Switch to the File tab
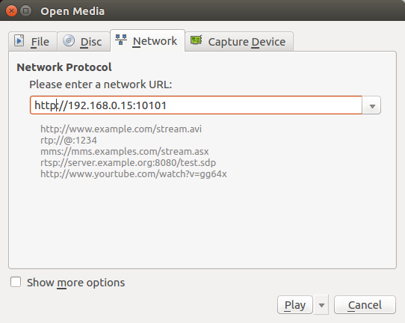The width and height of the screenshot is (405, 323). tap(33, 42)
